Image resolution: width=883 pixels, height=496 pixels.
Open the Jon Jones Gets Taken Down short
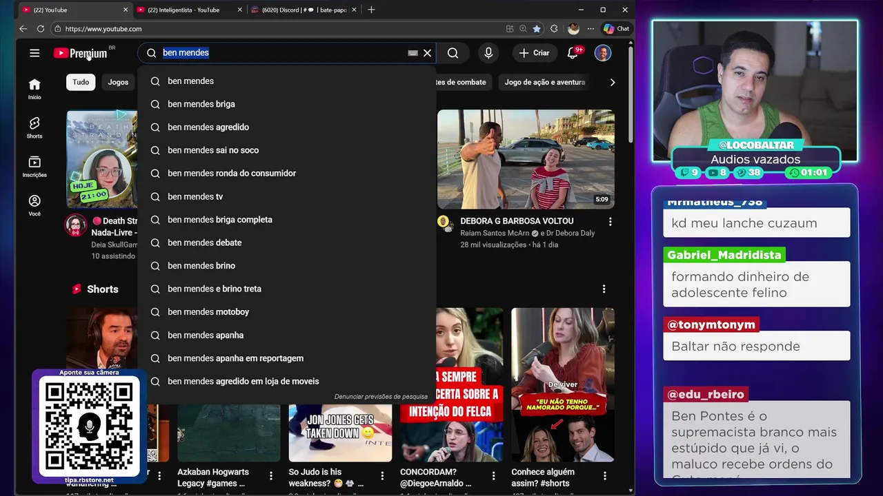pyautogui.click(x=340, y=433)
